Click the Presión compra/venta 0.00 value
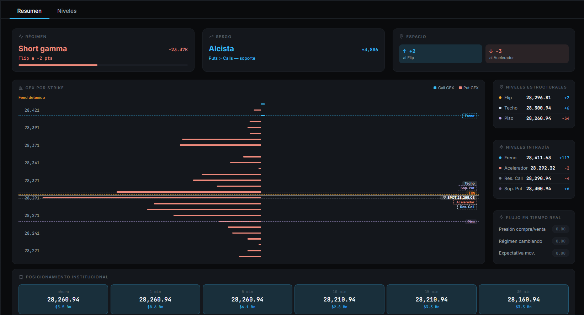This screenshot has width=584, height=315. click(561, 229)
